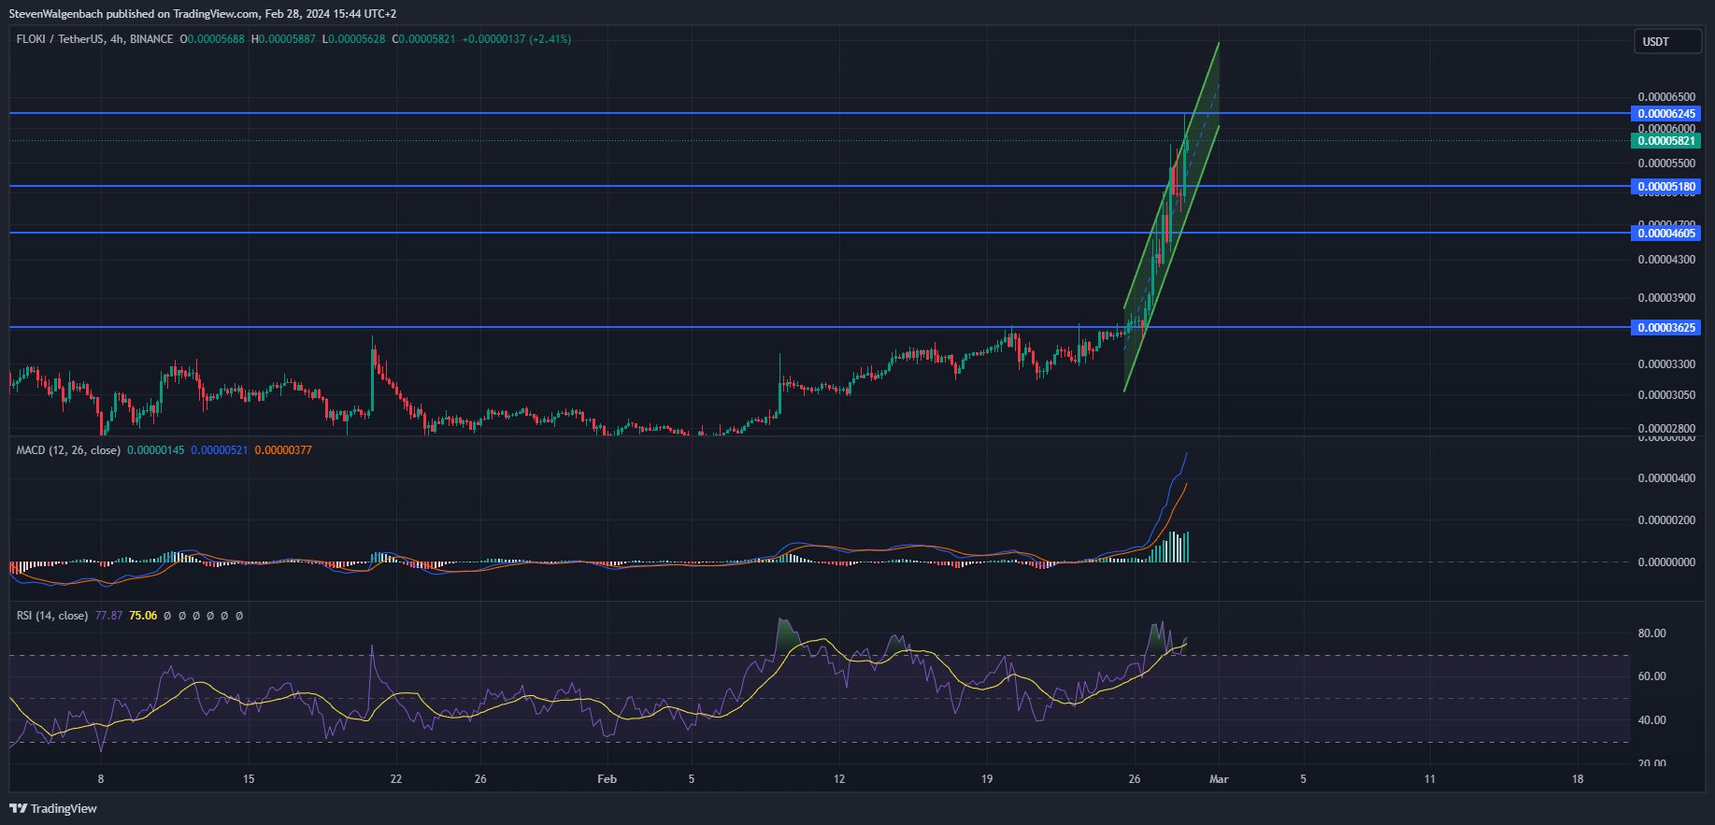Click the 0.00004300 price axis tick
This screenshot has height=825, width=1715.
click(x=1666, y=260)
